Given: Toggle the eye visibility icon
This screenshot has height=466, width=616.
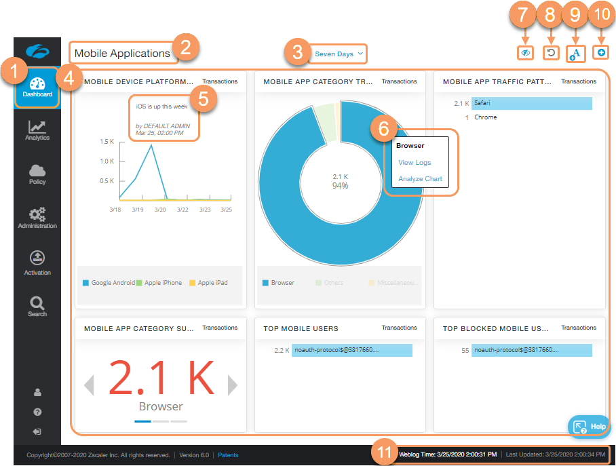Looking at the screenshot, I should (x=525, y=53).
